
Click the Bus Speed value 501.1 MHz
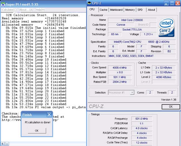pyautogui.click(x=120, y=77)
